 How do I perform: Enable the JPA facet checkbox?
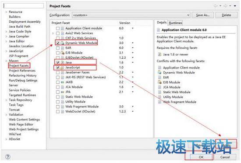click(58, 92)
